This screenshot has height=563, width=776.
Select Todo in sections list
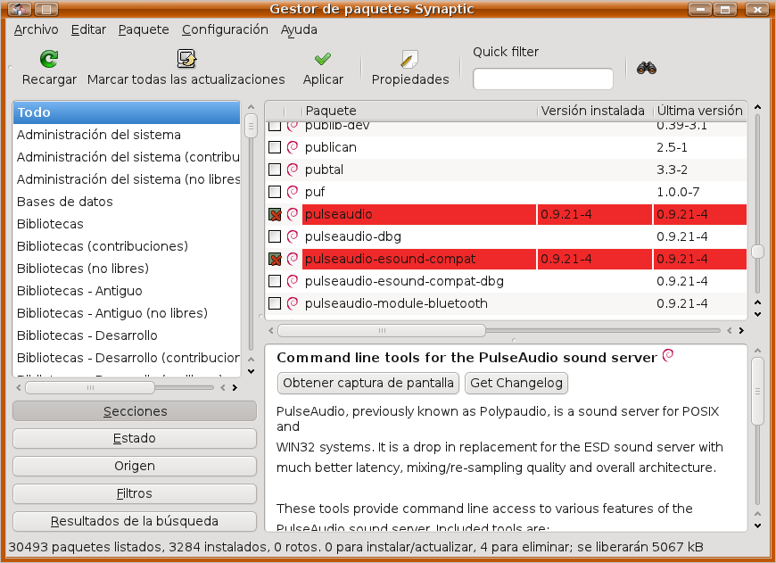coord(127,112)
